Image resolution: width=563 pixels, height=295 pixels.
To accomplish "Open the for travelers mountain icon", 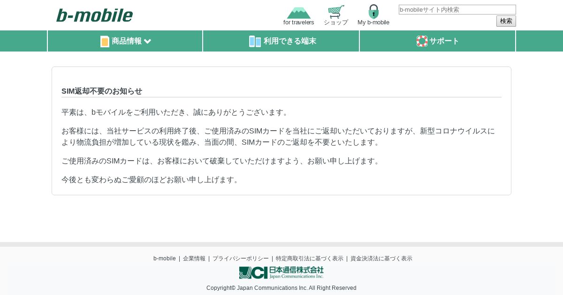I will pyautogui.click(x=299, y=13).
